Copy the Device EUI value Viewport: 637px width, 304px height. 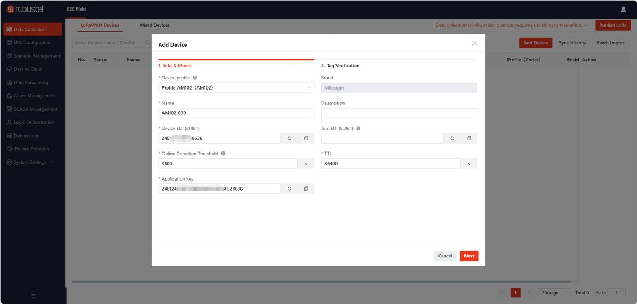[x=306, y=138]
